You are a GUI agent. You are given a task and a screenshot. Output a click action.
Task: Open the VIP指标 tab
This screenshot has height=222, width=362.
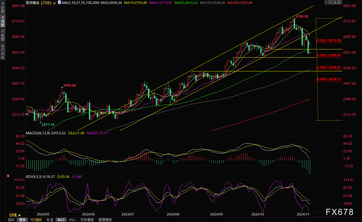click(36, 220)
